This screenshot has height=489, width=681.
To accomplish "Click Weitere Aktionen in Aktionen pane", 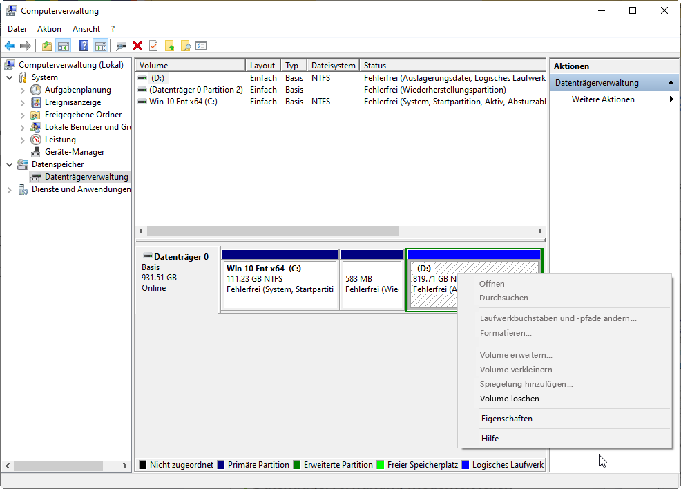I will point(603,99).
